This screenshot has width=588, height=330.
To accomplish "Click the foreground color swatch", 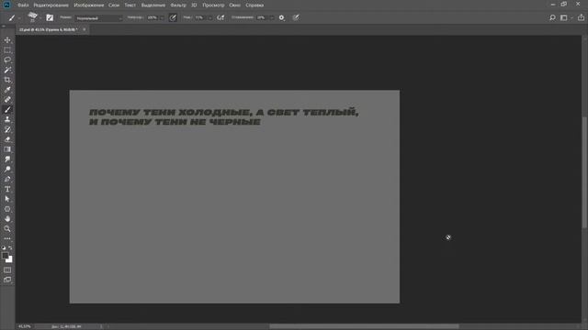I will point(5,256).
